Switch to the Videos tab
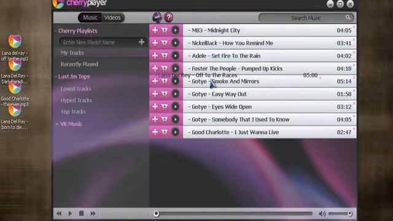 point(112,18)
